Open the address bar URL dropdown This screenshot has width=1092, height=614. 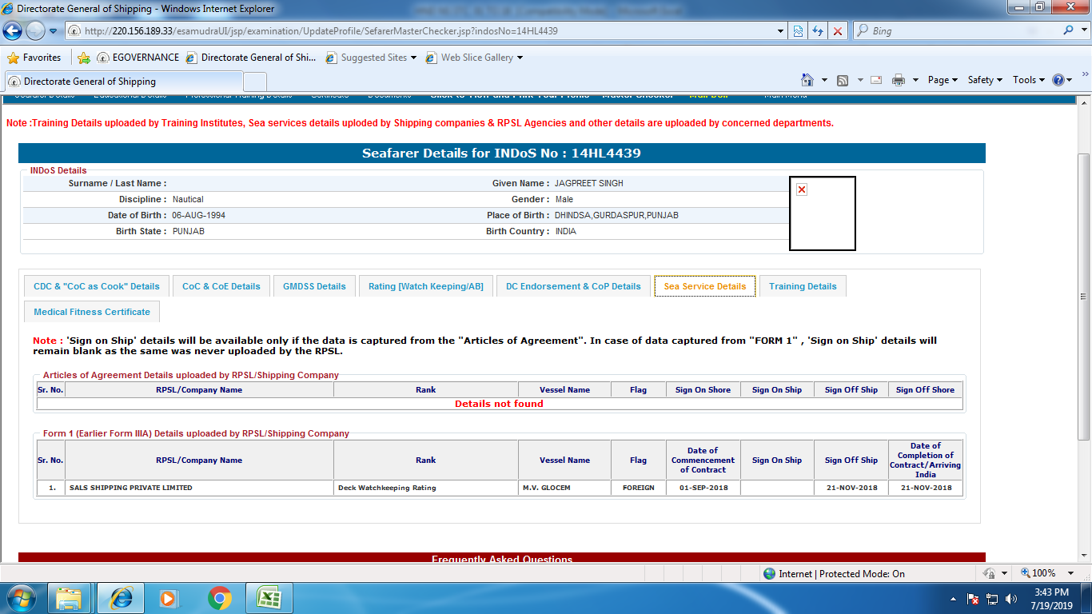pyautogui.click(x=781, y=31)
